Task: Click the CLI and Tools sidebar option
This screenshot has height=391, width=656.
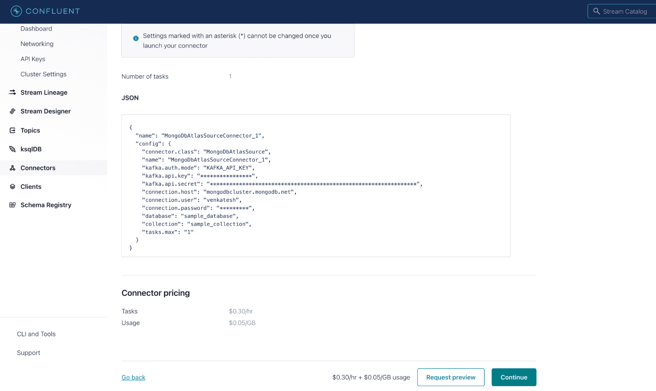Action: coord(36,334)
